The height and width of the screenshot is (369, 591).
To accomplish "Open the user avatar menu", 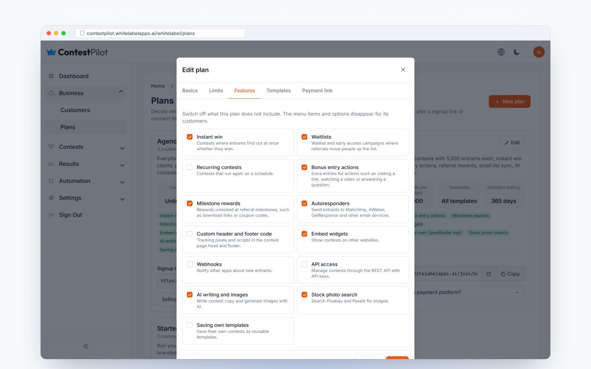I will tap(539, 52).
